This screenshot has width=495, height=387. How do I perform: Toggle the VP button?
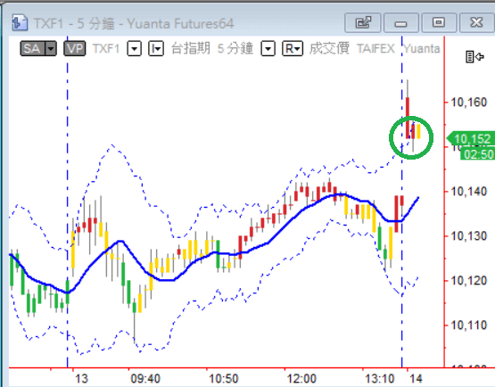coord(75,49)
